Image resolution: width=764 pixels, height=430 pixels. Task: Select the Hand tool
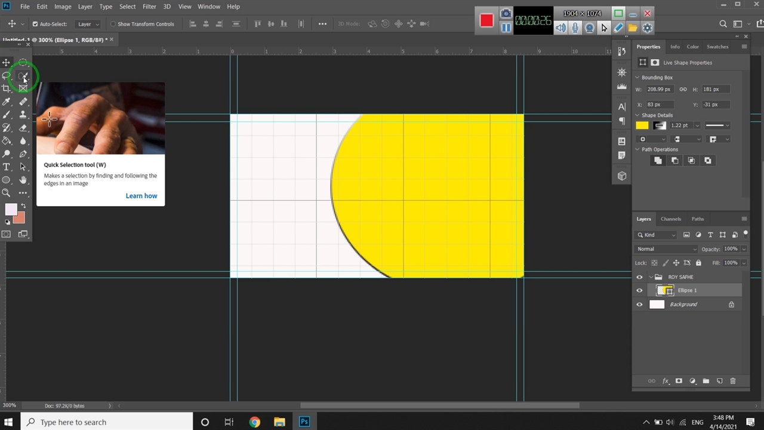click(23, 180)
